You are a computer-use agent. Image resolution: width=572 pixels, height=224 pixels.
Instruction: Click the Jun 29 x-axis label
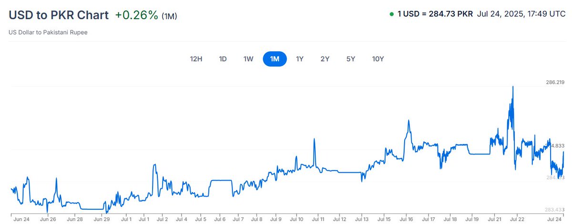(102, 220)
